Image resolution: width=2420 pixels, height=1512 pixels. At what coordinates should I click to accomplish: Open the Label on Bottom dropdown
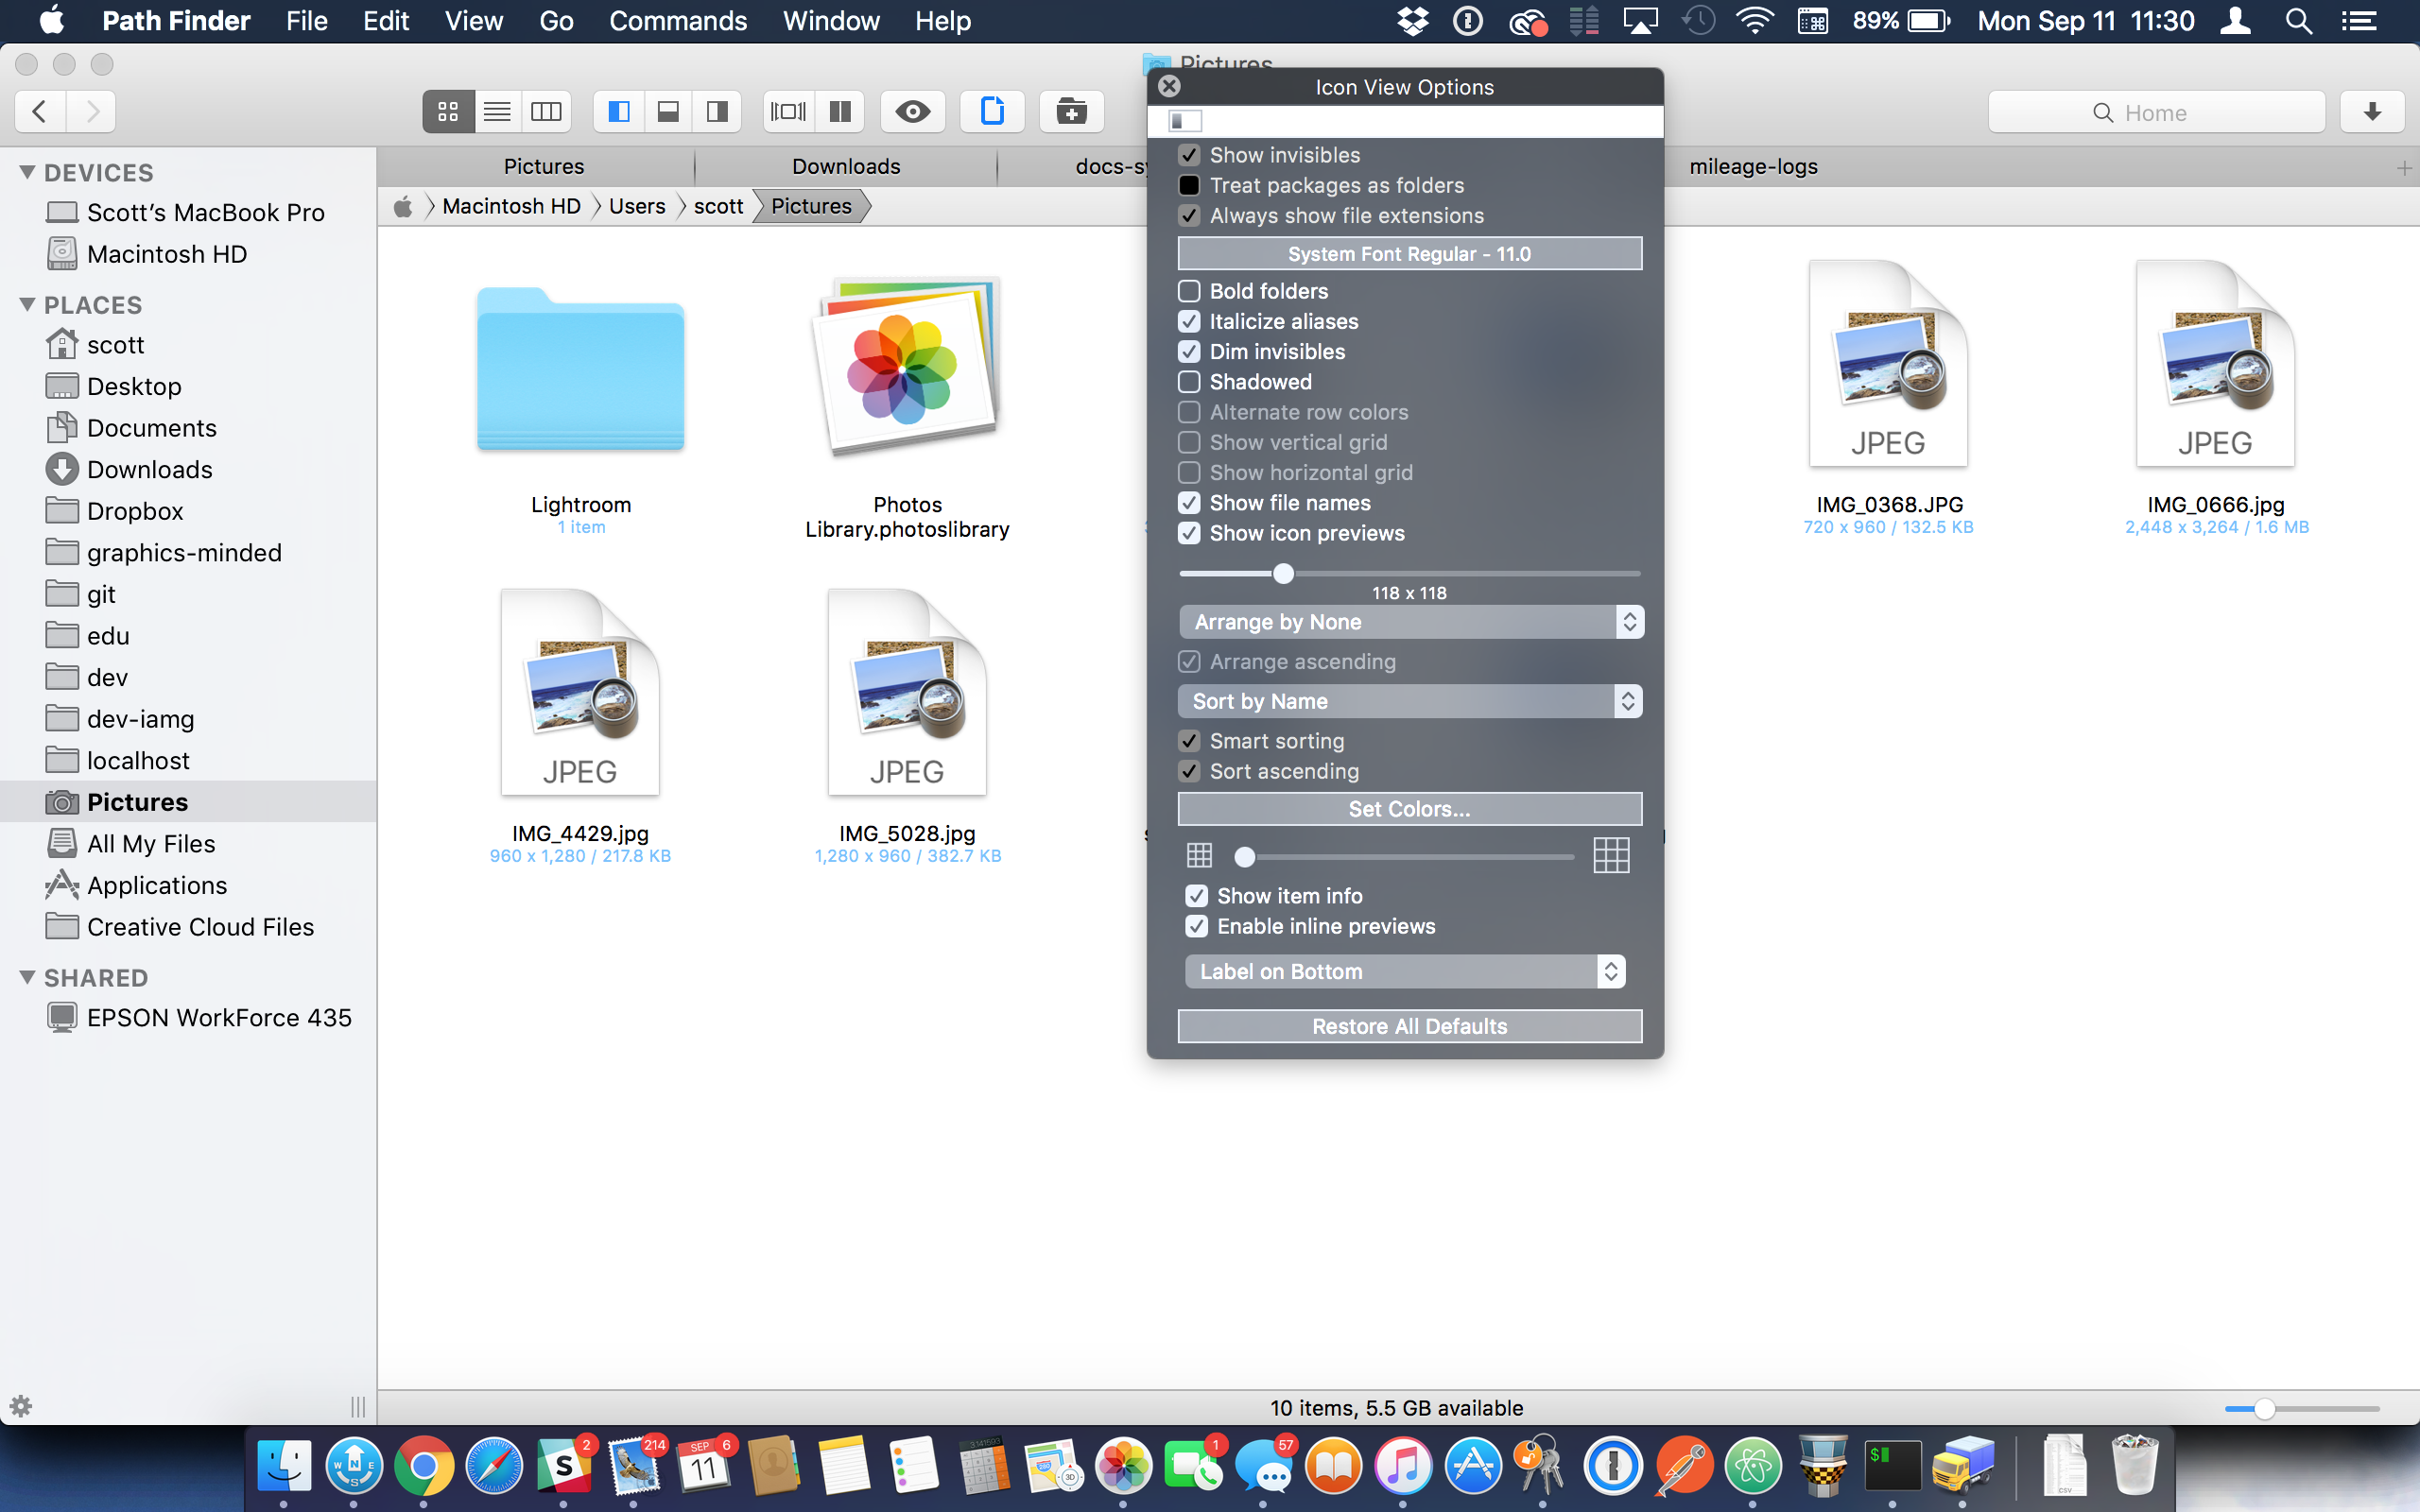click(1403, 971)
